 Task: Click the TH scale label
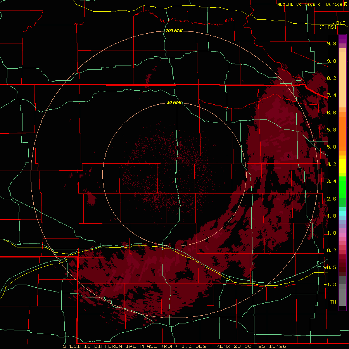333,302
